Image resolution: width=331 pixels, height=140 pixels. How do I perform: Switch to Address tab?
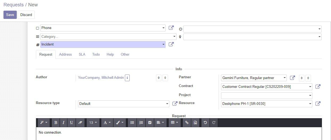tap(66, 54)
